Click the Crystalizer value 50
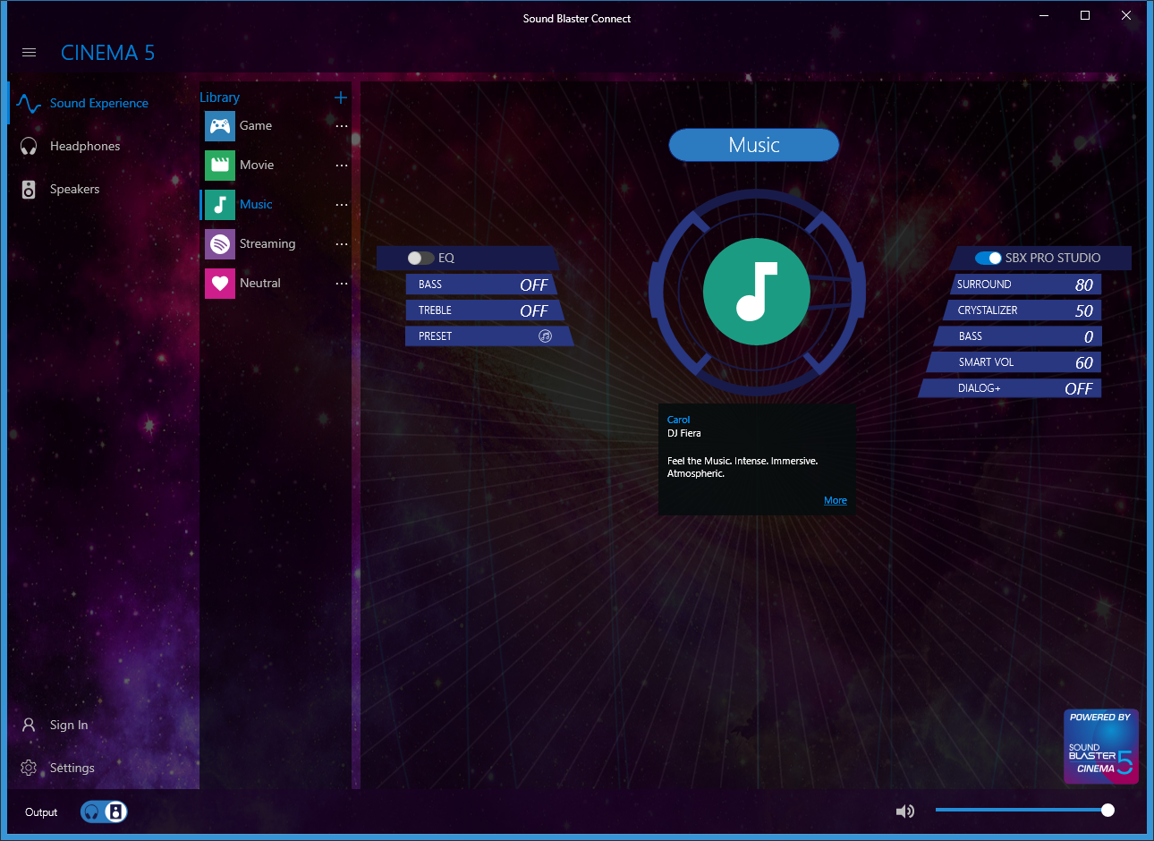The height and width of the screenshot is (841, 1154). pyautogui.click(x=1084, y=310)
